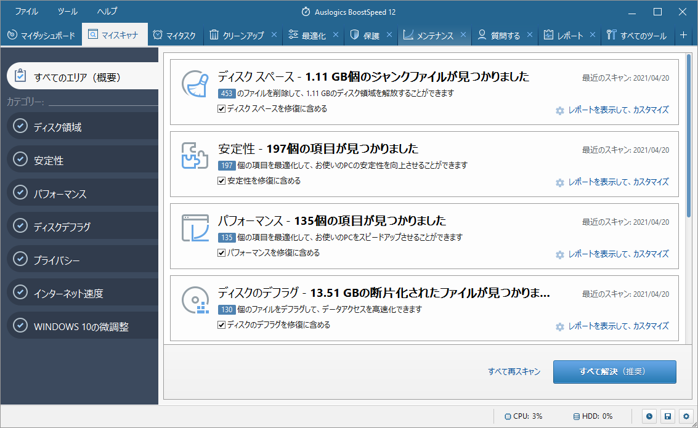Click the save floppy disk icon
698x428 pixels.
(667, 416)
